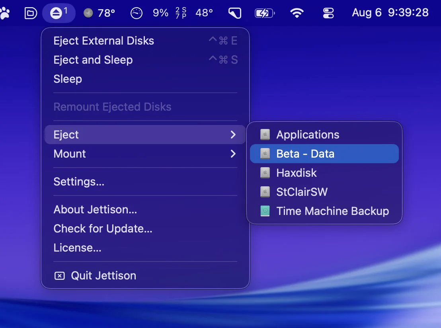
Task: Click the 2S 7P status indicator
Action: pyautogui.click(x=181, y=13)
